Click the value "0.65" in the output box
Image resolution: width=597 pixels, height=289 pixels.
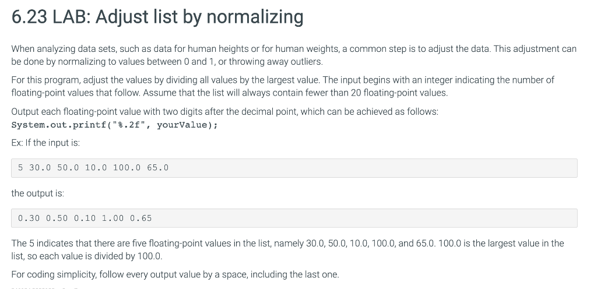(x=141, y=218)
